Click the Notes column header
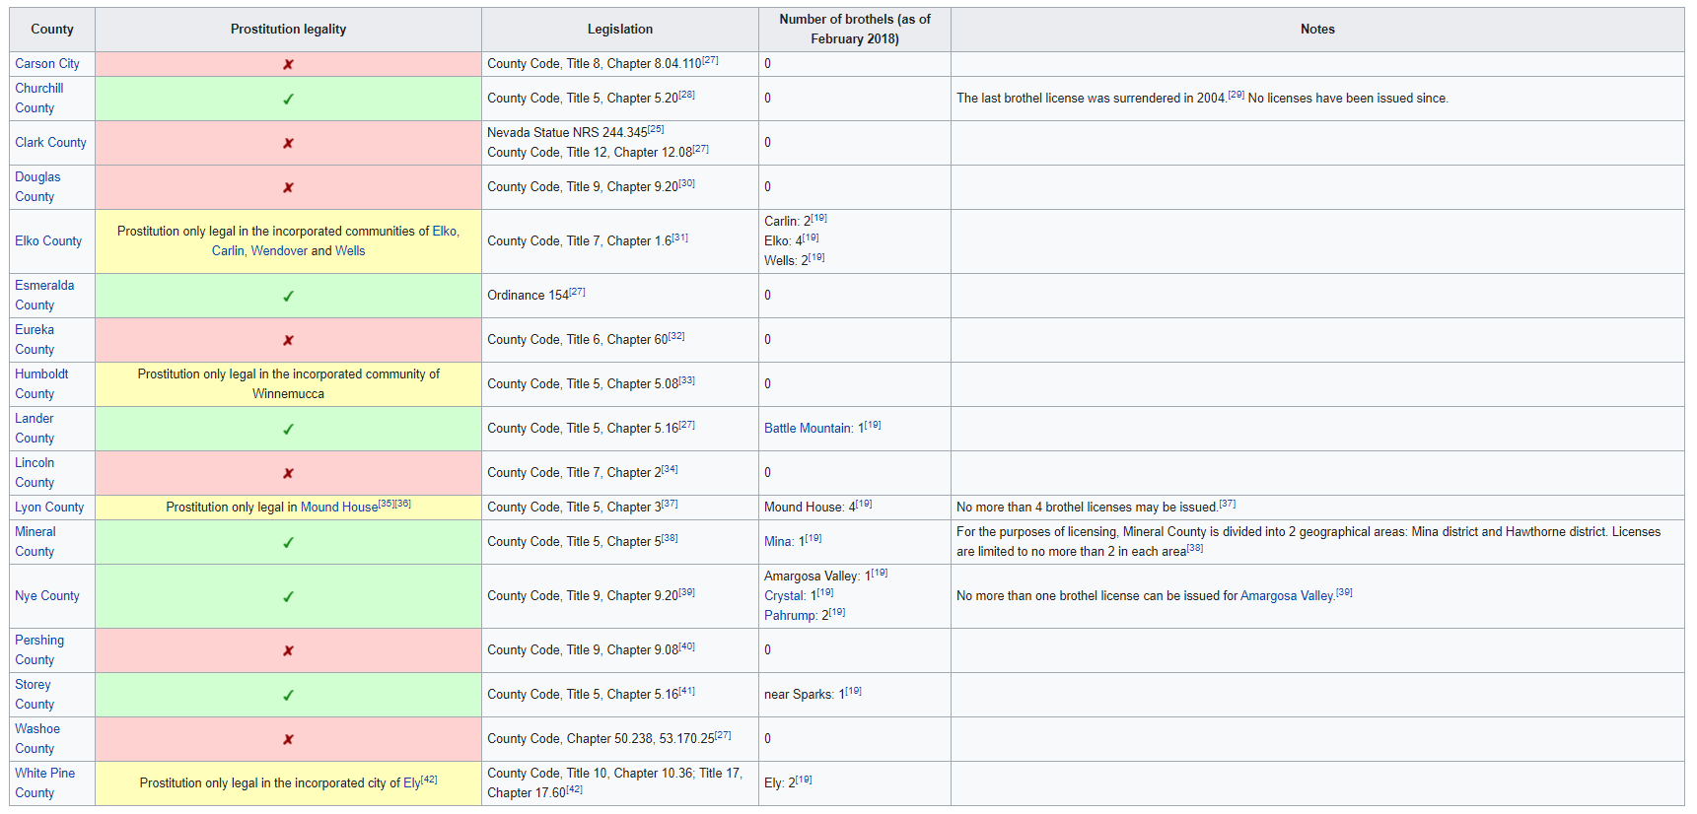Viewport: 1697px width, 814px height. pyautogui.click(x=1317, y=30)
